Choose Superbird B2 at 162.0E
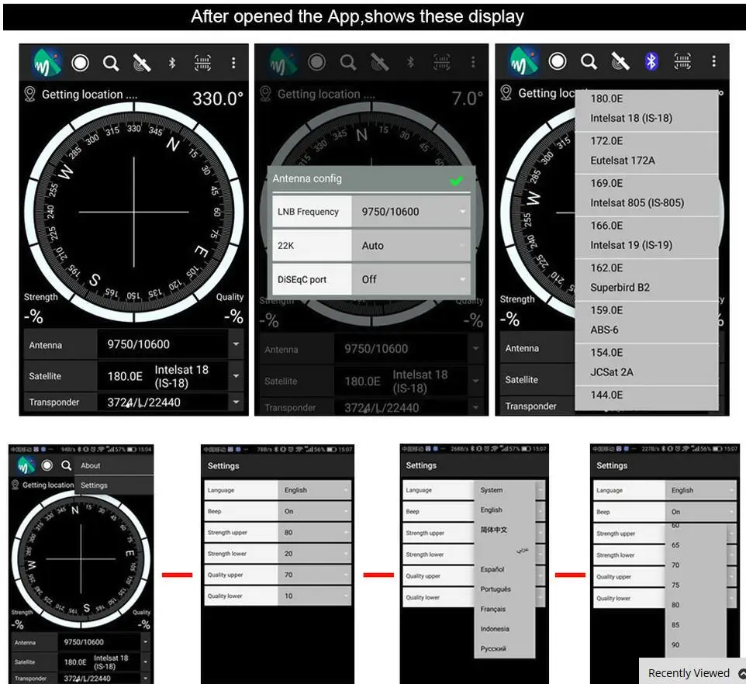 [646, 278]
